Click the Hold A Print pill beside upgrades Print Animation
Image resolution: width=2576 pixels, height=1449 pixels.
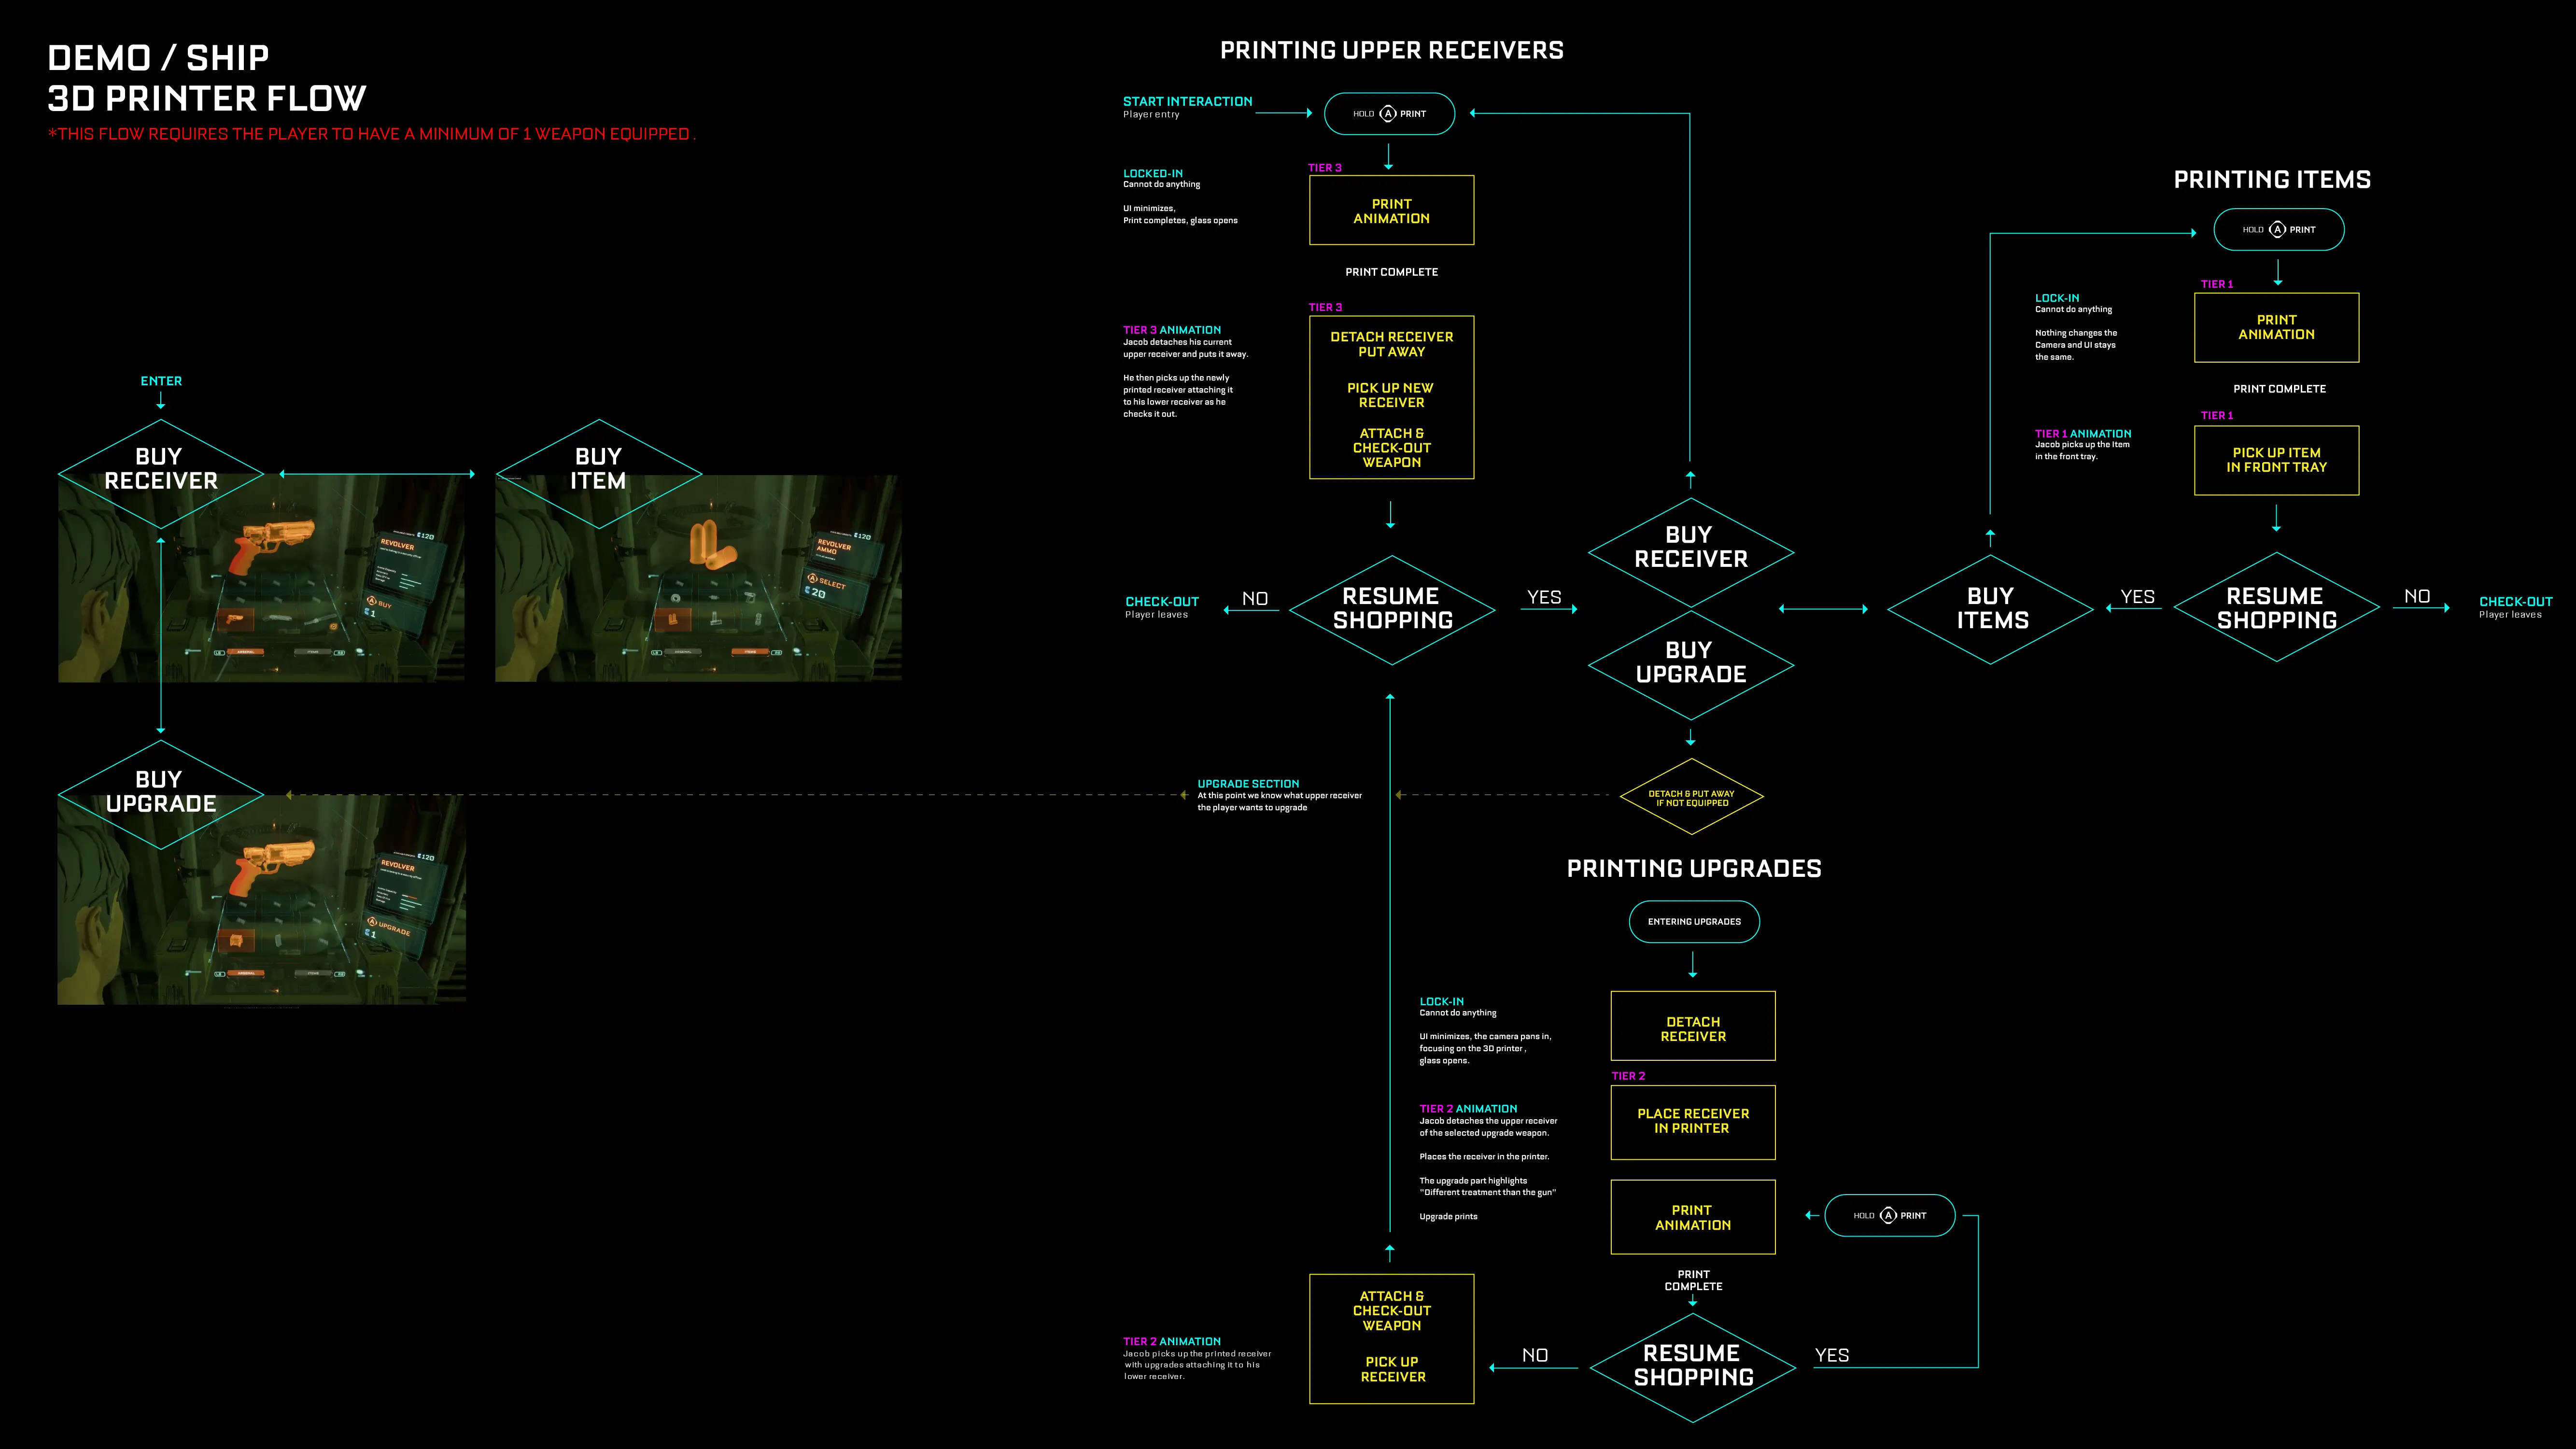coord(1889,1216)
